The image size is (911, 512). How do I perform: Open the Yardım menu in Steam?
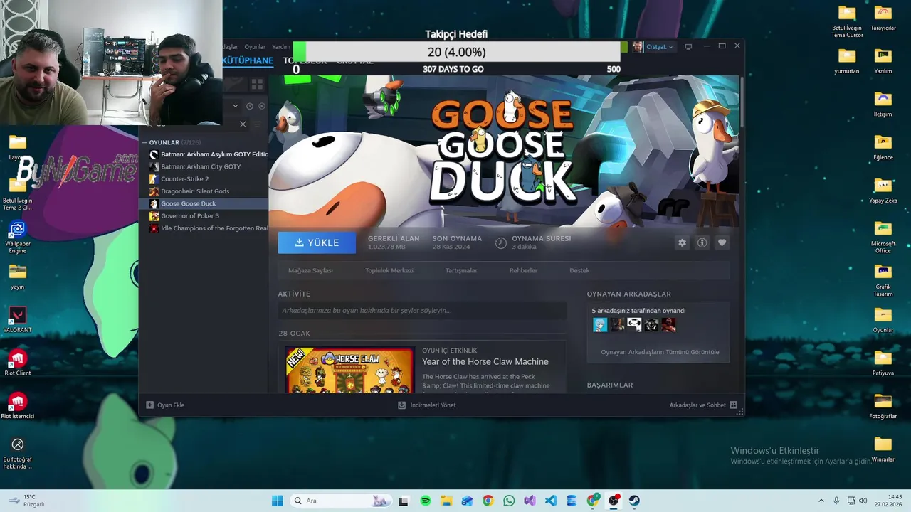click(281, 47)
